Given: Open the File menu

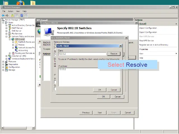Looking at the screenshot, I should 4,11.
